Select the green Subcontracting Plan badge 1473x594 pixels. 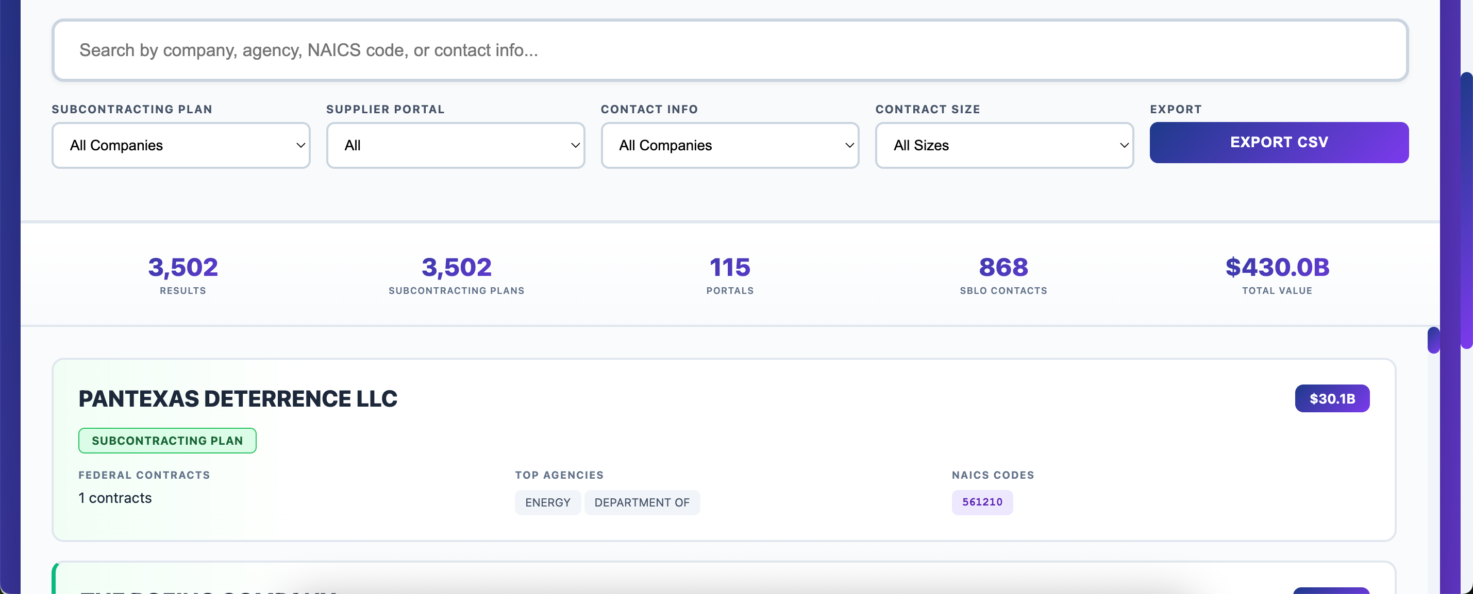(x=167, y=441)
